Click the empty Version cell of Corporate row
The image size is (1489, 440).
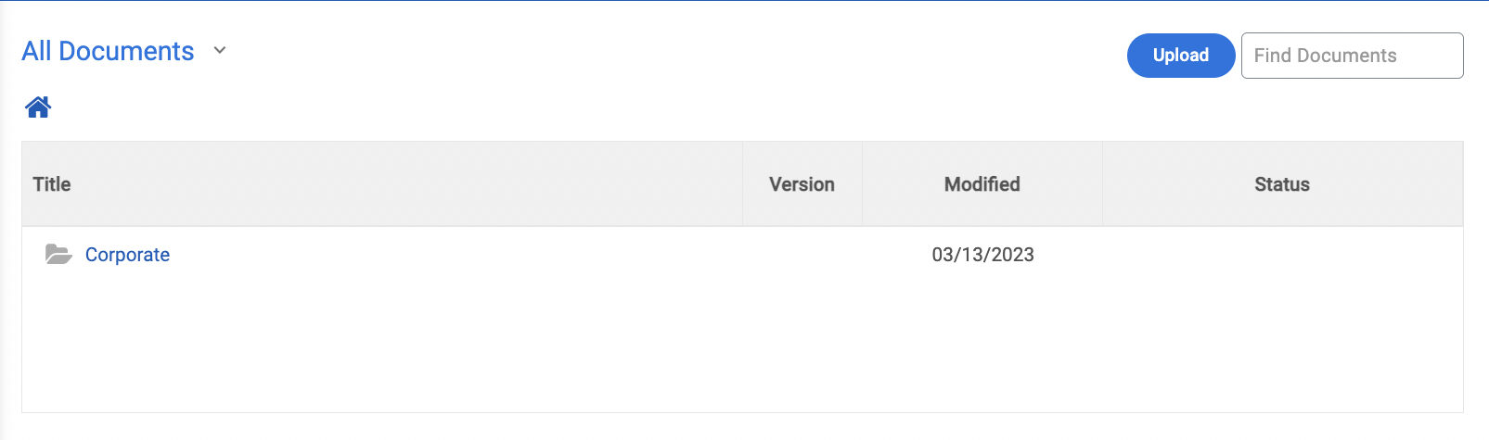point(802,255)
